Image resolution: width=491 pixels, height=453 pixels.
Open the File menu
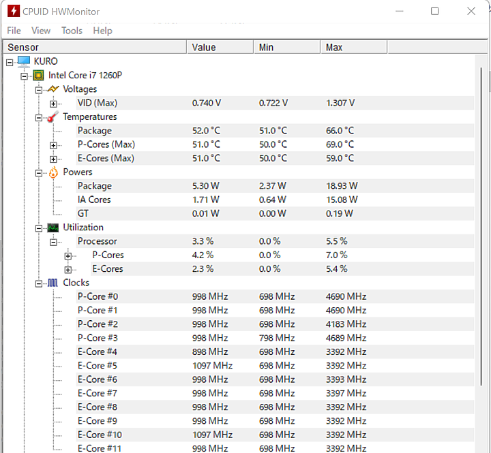[x=14, y=31]
